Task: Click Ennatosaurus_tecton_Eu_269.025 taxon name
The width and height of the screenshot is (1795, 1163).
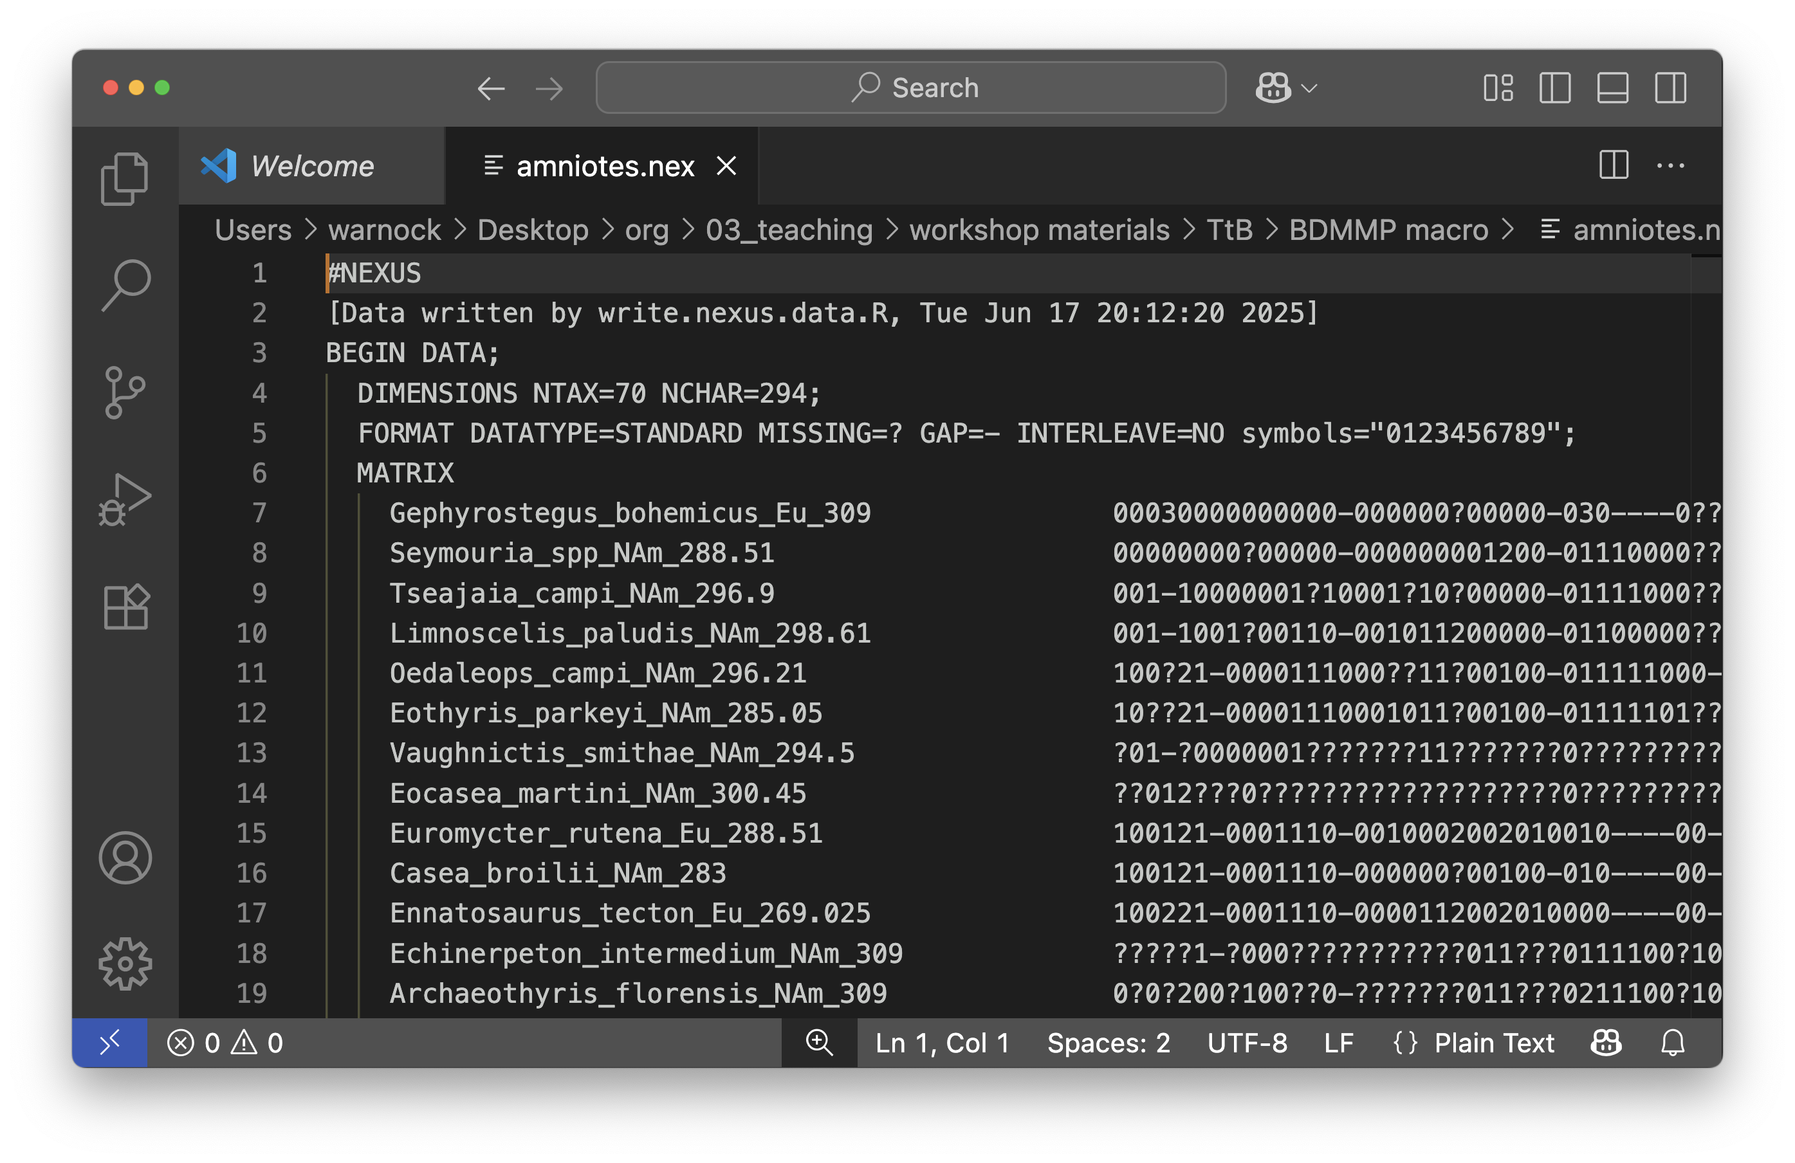Action: [x=630, y=913]
